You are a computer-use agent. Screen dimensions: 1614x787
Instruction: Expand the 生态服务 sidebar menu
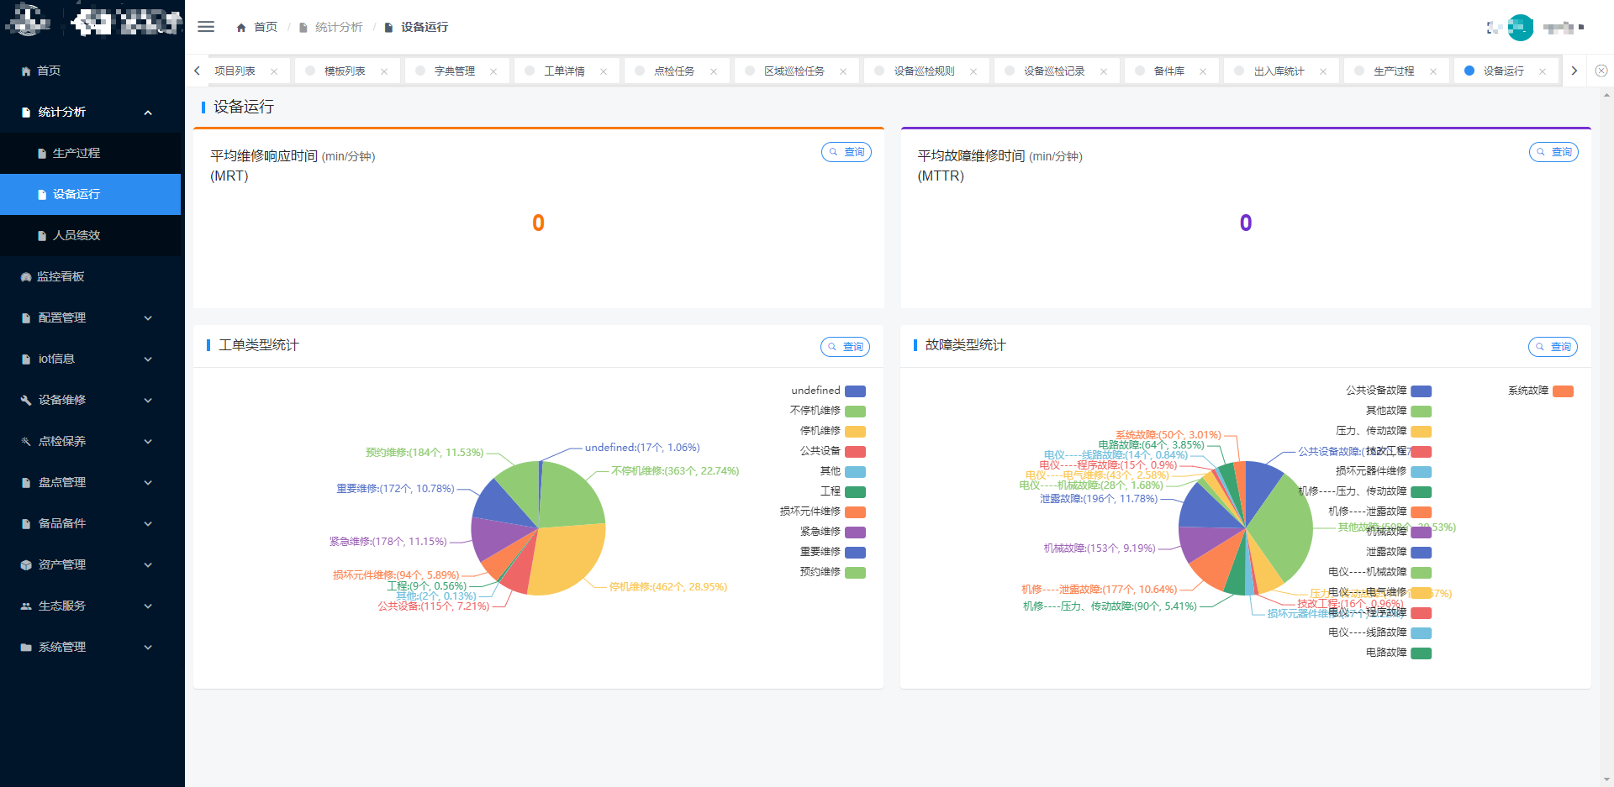click(x=91, y=606)
